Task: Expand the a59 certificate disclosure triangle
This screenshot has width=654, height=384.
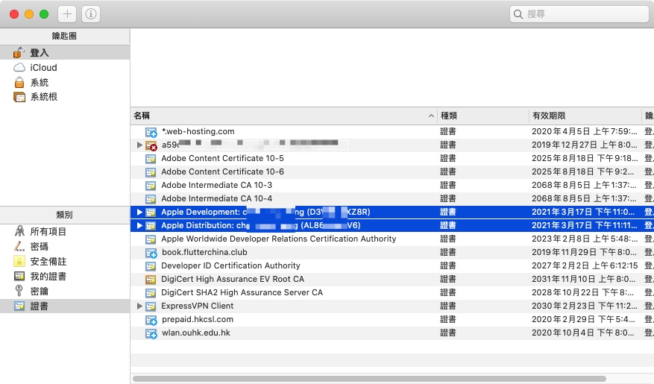Action: point(139,145)
